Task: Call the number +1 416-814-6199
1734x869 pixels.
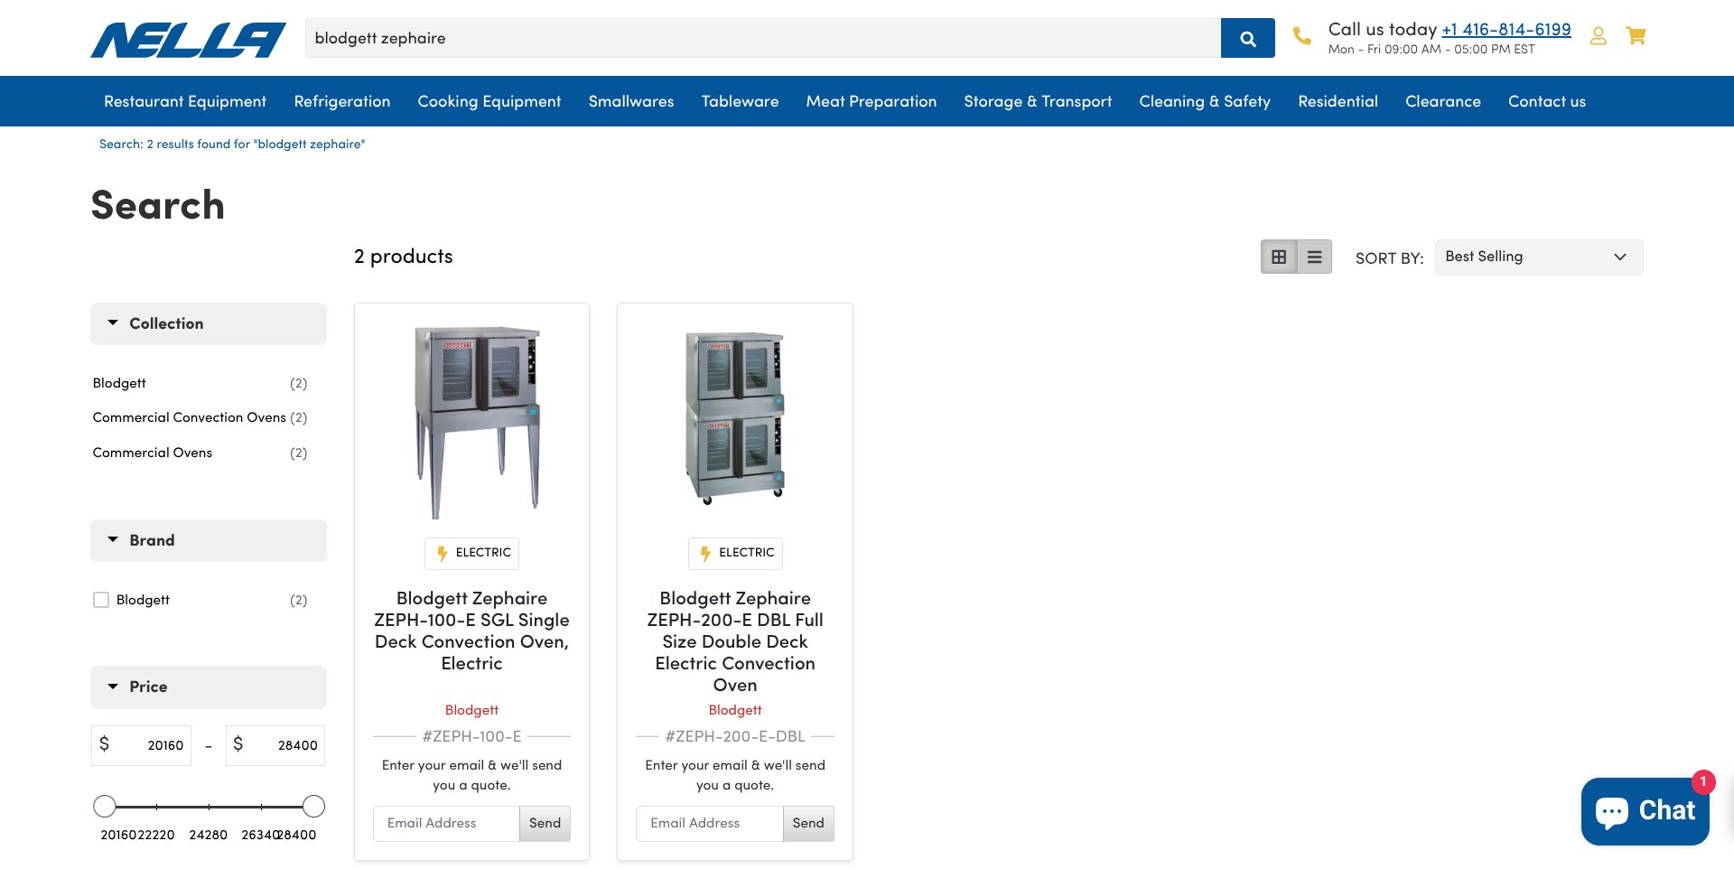Action: (1506, 30)
